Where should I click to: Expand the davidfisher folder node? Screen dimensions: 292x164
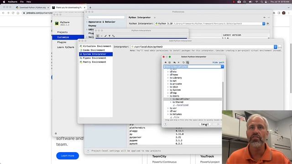171,99
